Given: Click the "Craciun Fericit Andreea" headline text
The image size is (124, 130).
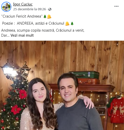Looking at the screenshot, I should tap(22, 16).
